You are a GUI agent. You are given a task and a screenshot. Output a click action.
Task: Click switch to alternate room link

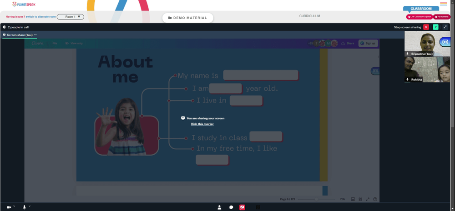(40, 17)
